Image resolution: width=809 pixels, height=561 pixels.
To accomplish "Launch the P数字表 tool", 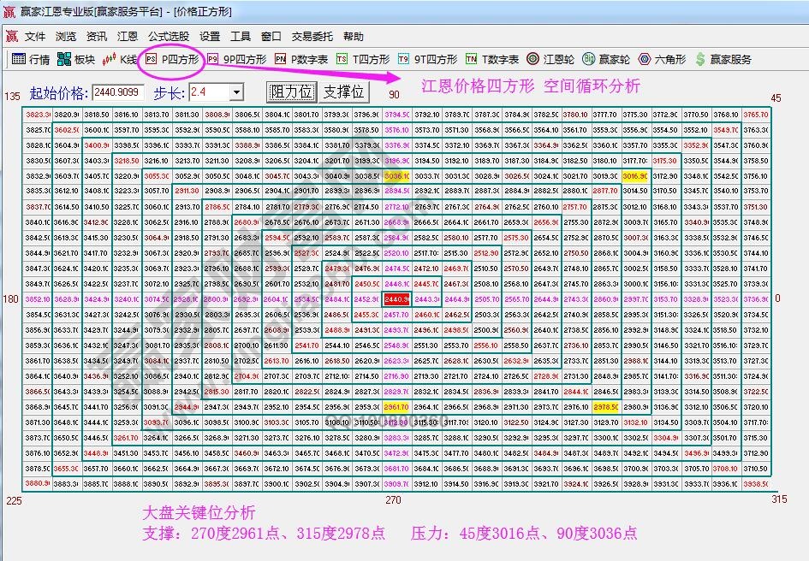I will pos(303,60).
